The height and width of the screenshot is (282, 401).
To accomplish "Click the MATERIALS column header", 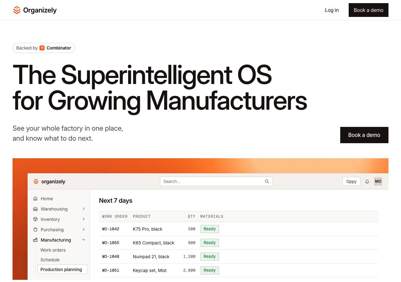I will pos(212,217).
